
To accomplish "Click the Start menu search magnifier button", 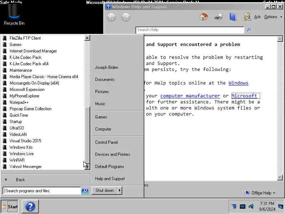I will [85, 190].
